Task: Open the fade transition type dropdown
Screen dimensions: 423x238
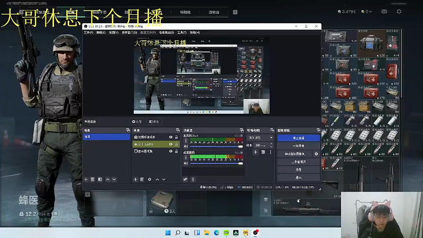Action: 260,138
